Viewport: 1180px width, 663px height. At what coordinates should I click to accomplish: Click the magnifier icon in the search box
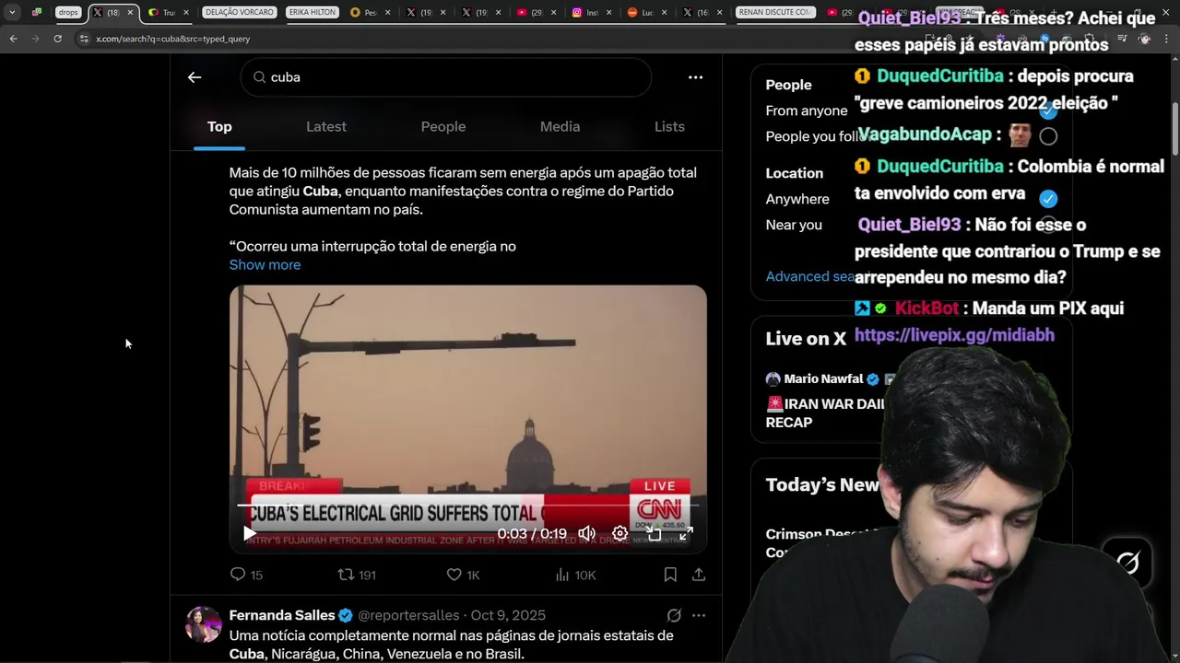tap(260, 77)
